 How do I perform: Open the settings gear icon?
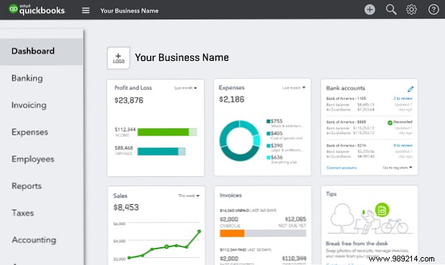(411, 9)
